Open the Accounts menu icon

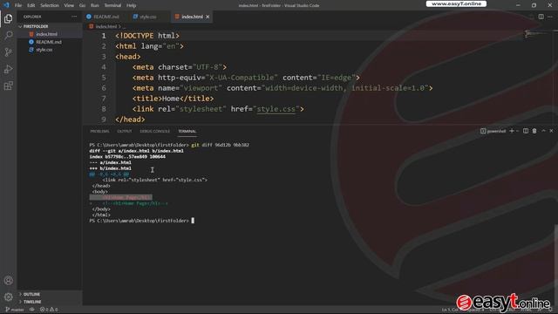8,281
